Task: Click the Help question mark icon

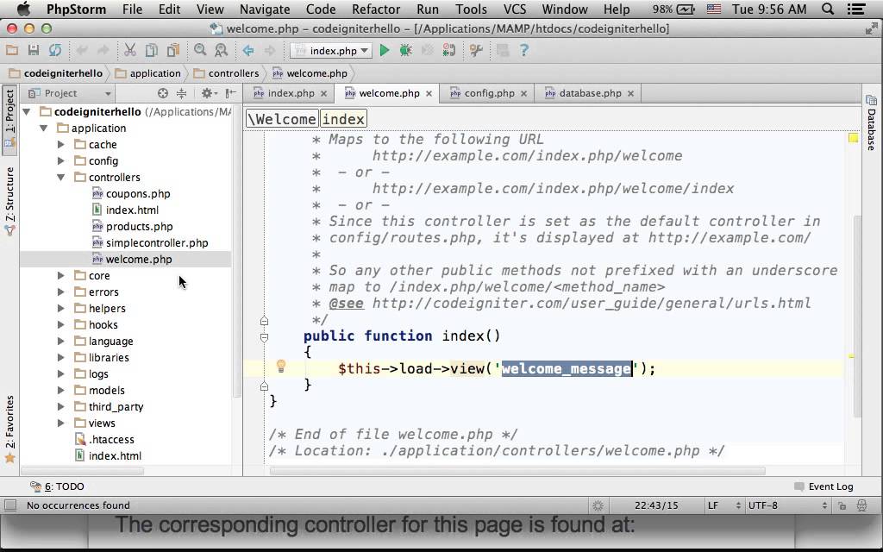Action: click(x=523, y=51)
